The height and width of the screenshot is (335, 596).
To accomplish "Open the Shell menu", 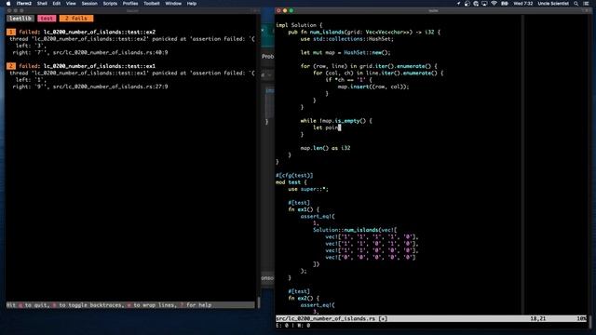I will point(42,4).
